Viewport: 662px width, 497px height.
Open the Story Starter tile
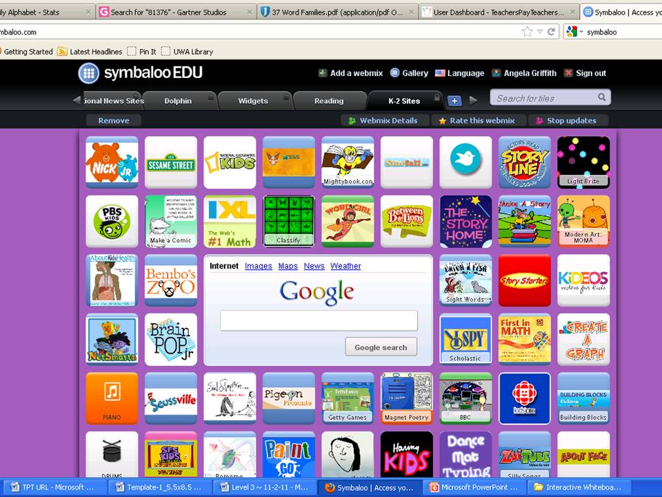(x=524, y=281)
